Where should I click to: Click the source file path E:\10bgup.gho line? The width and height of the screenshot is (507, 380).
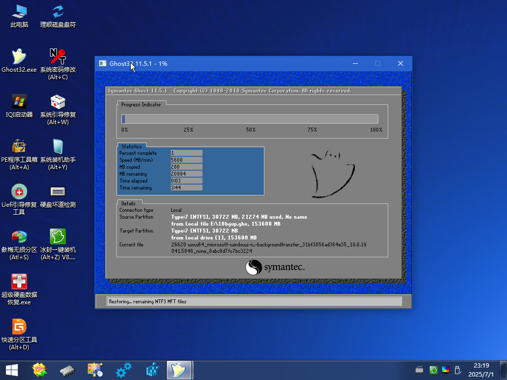point(226,224)
